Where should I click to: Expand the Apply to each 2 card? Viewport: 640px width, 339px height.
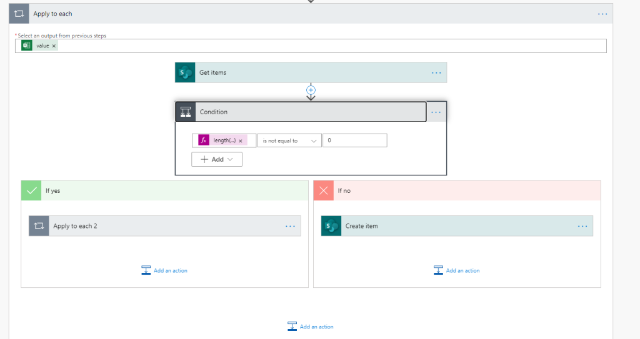coord(164,226)
